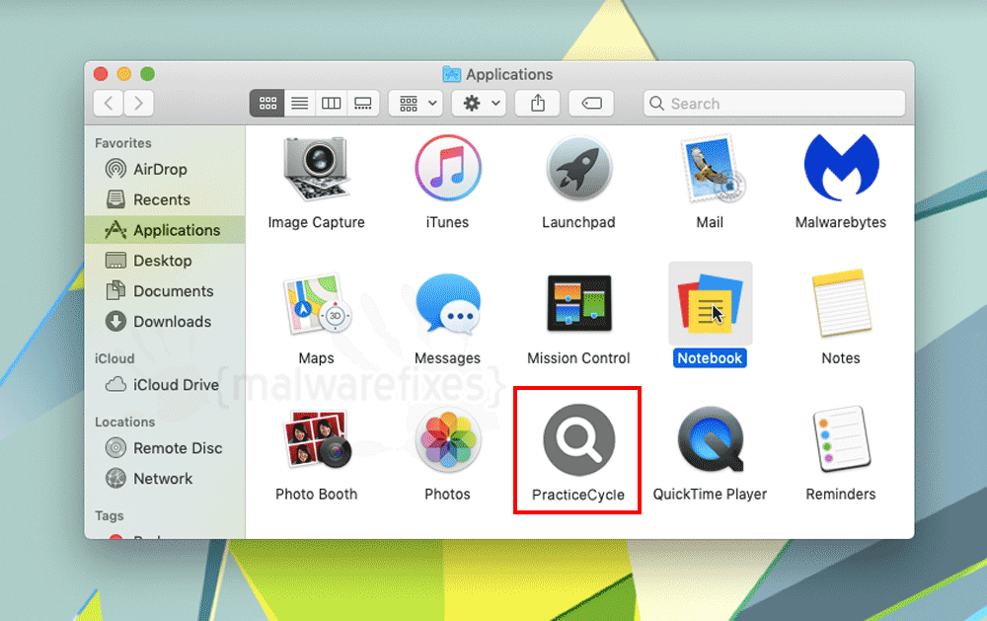The height and width of the screenshot is (621, 987).
Task: Select the Photos app icon
Action: (447, 439)
